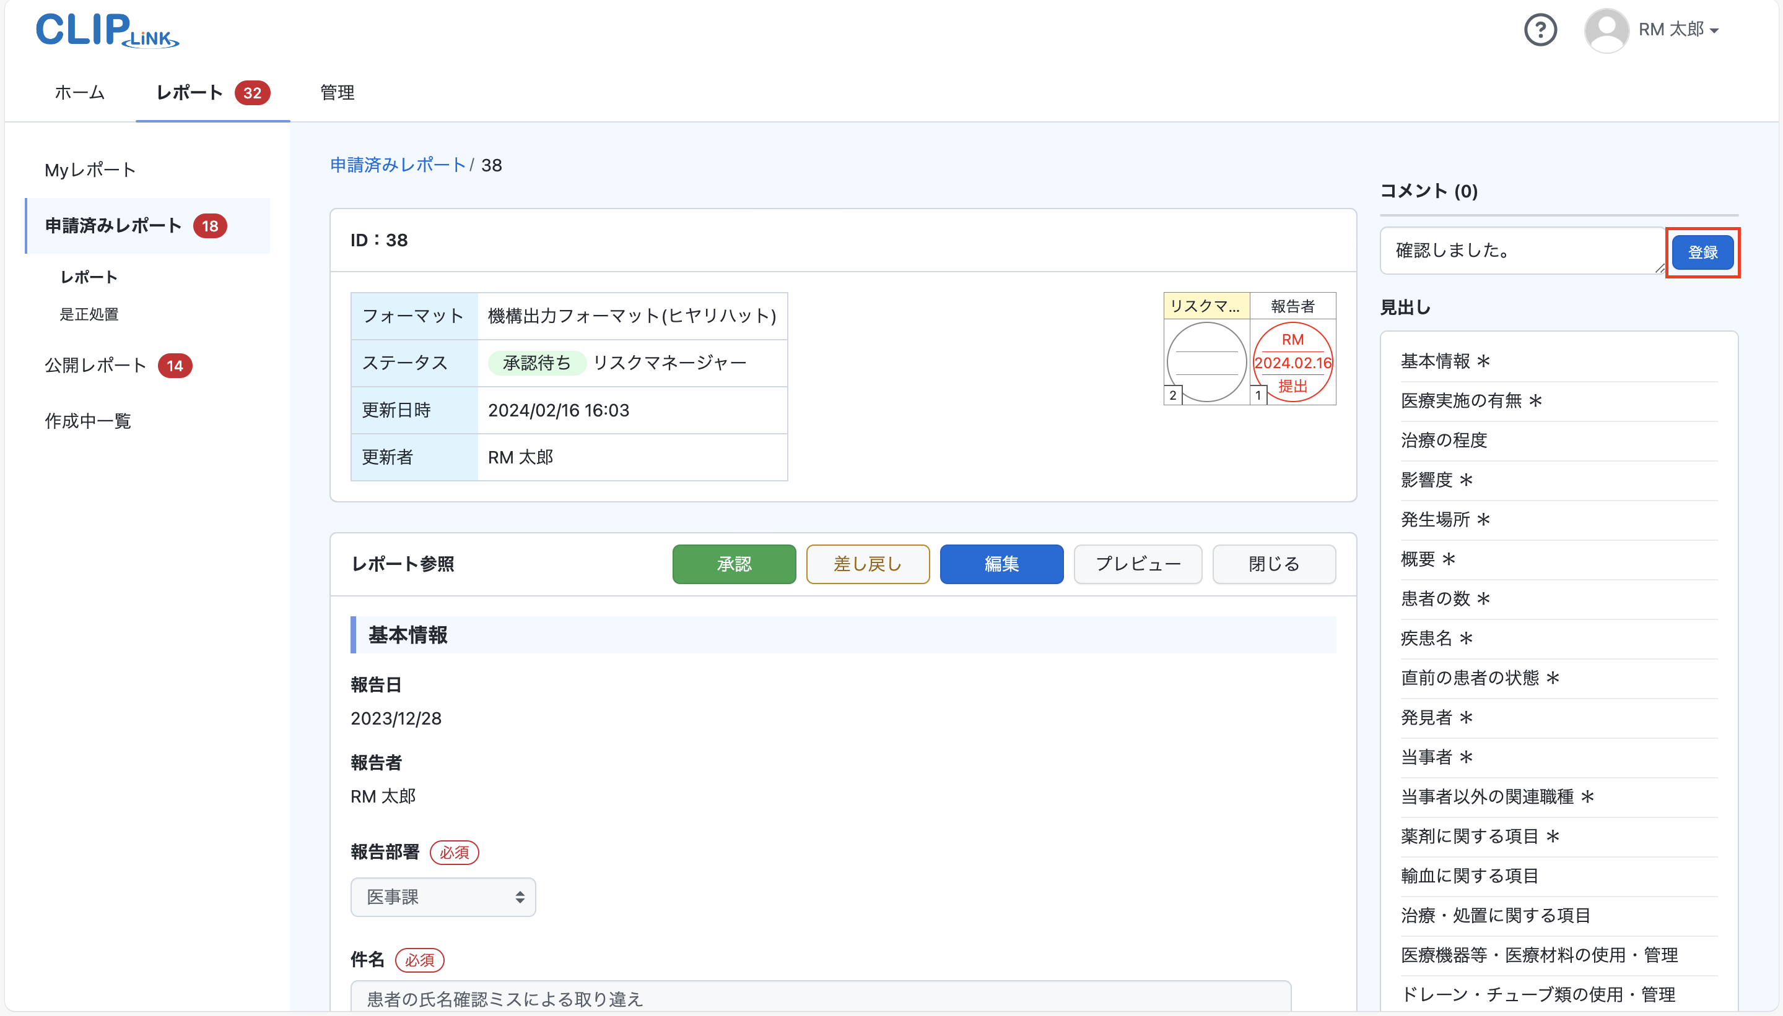1783x1016 pixels.
Task: Open 公開レポート with badge 14
Action: 95,365
